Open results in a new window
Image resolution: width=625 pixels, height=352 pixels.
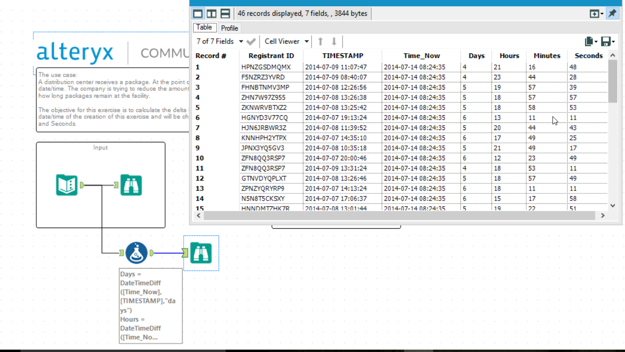[595, 13]
